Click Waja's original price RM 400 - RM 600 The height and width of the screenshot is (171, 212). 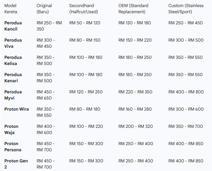click(x=46, y=129)
